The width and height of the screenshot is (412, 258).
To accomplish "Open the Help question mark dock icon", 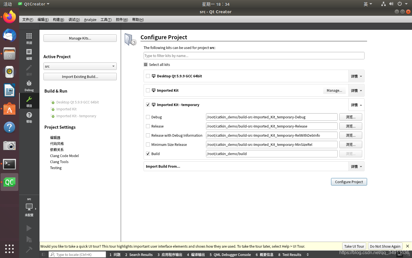I will 9,127.
